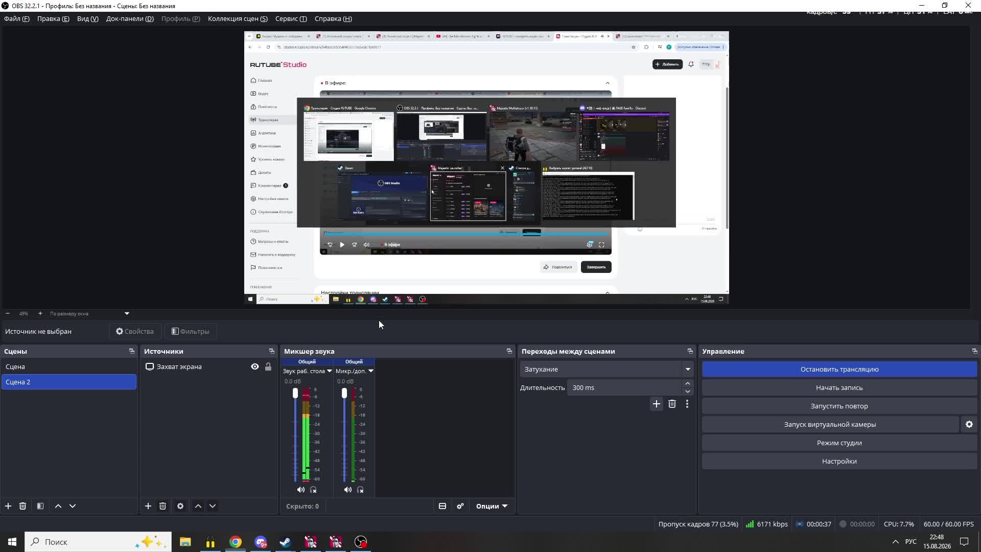981x552 pixels.
Task: Click the Звук раб. стола volume slider handle
Action: pos(295,393)
